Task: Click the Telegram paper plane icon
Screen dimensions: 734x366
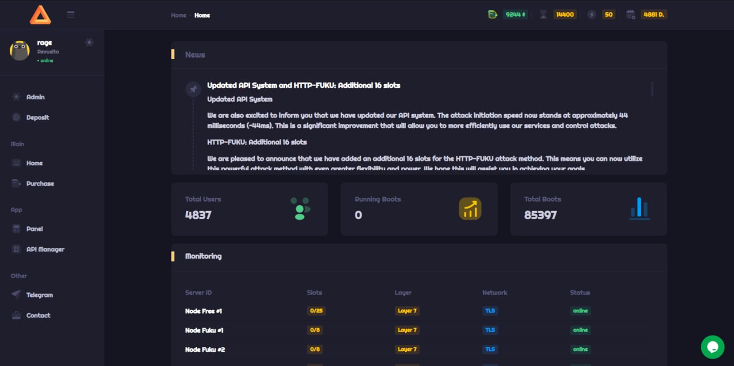Action: pos(16,295)
